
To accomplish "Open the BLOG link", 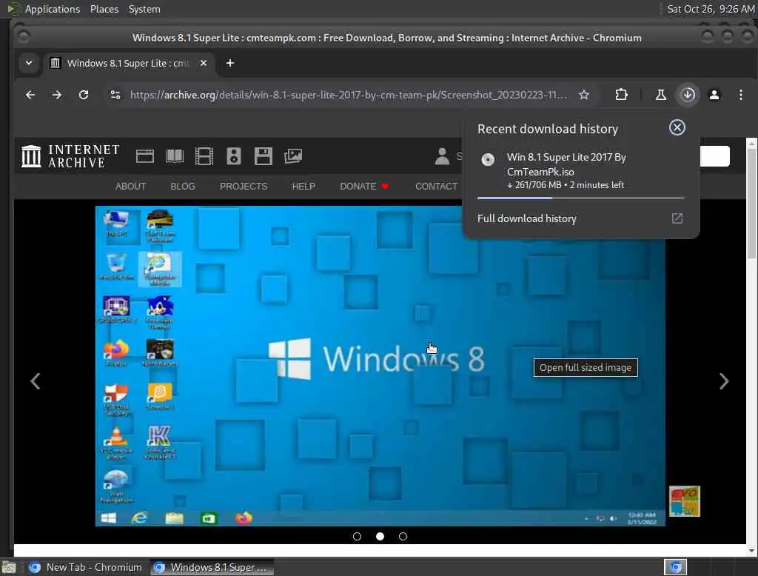I will tap(183, 186).
